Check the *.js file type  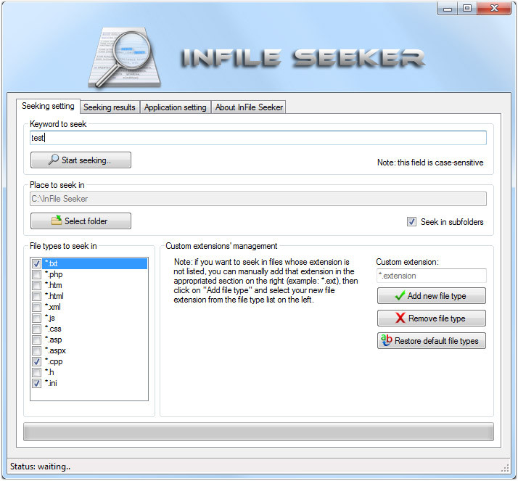[x=36, y=318]
